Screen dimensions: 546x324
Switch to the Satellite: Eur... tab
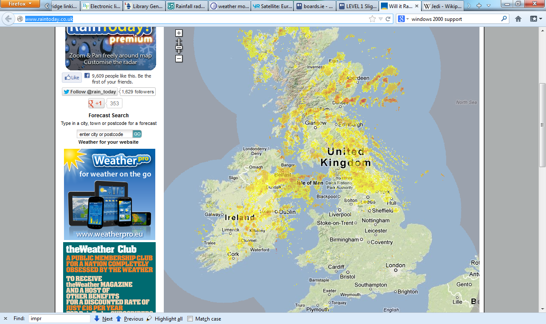coord(272,6)
